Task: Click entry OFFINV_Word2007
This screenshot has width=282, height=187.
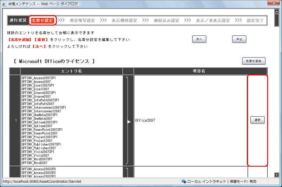Action: [x=34, y=163]
